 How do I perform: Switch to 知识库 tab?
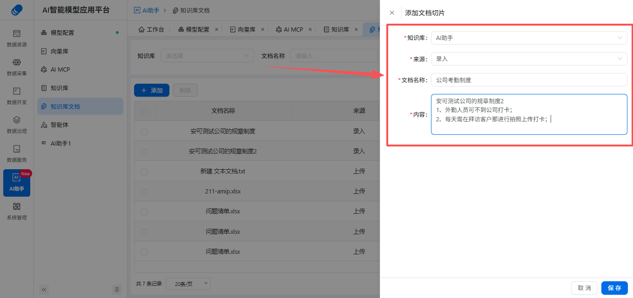(336, 29)
